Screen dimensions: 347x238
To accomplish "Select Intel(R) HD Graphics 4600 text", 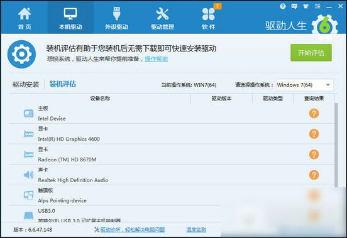I will point(69,139).
